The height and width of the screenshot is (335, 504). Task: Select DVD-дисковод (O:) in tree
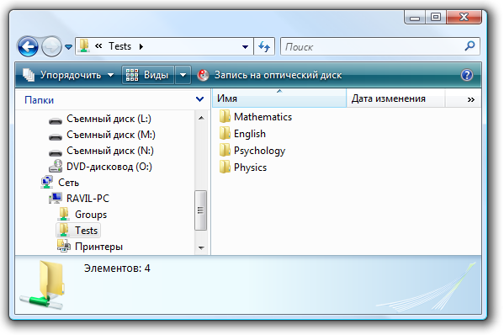tap(109, 167)
